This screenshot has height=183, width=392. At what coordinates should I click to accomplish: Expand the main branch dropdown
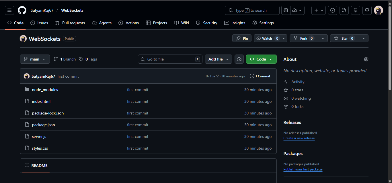coord(35,59)
